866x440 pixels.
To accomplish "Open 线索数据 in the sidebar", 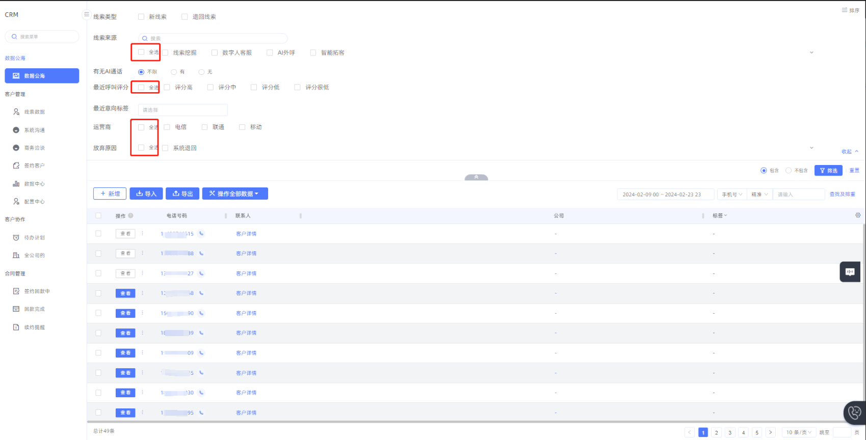I will coord(34,112).
